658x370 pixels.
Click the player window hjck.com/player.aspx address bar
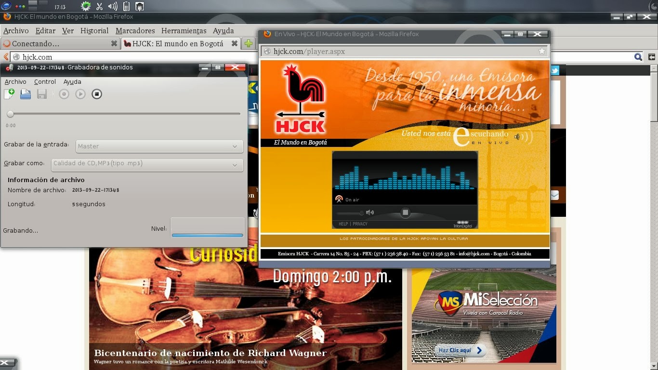point(405,51)
